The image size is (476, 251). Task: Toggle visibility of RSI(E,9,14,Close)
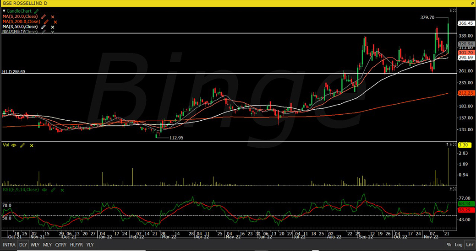[x=44, y=190]
